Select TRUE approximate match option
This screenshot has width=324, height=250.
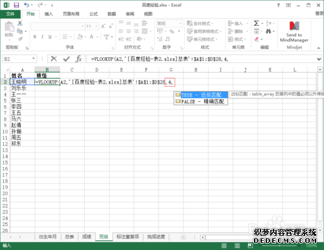point(201,95)
